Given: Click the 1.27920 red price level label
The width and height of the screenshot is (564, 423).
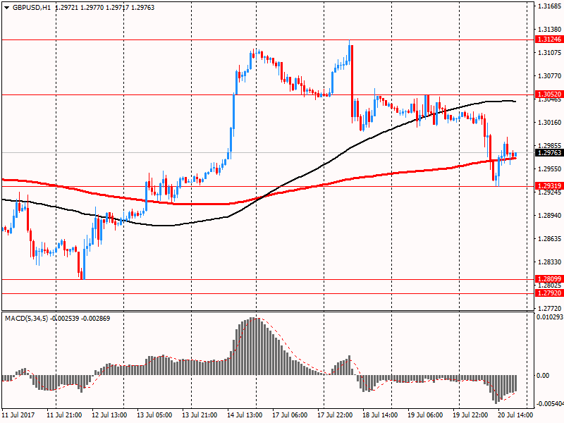Looking at the screenshot, I should [549, 293].
